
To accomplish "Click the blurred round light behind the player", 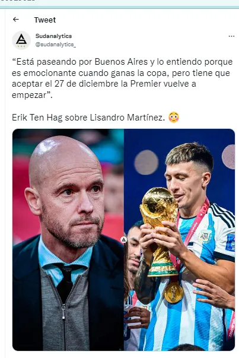I will (146, 162).
